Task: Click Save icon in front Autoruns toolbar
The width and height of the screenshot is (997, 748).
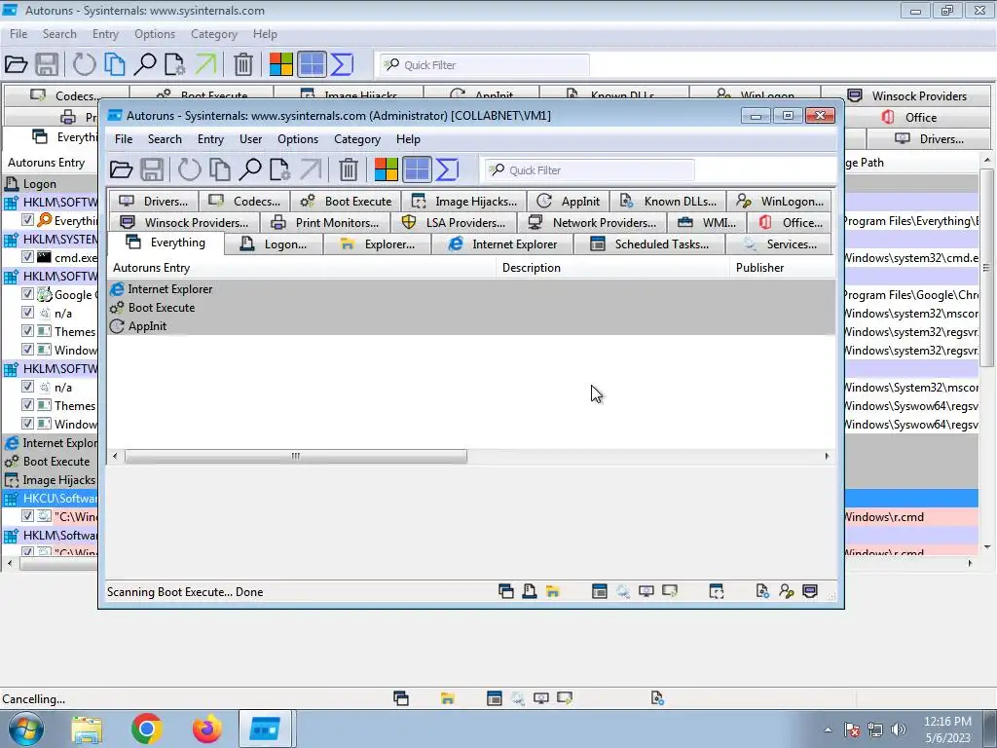Action: 152,169
